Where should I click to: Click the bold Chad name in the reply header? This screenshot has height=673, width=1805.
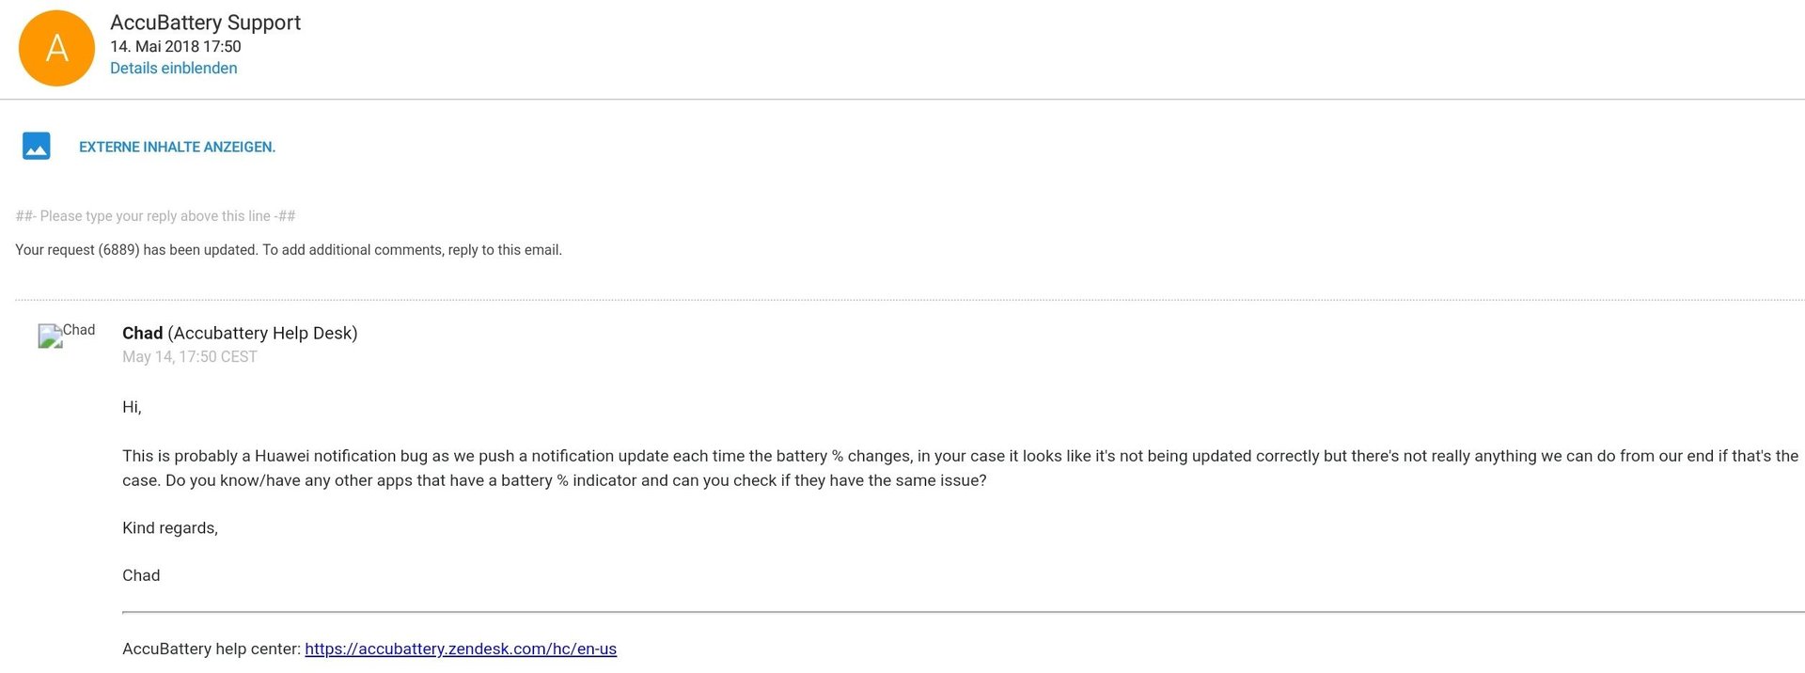tap(142, 333)
